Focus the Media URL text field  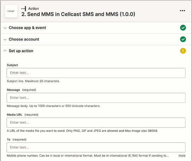[x=96, y=123]
